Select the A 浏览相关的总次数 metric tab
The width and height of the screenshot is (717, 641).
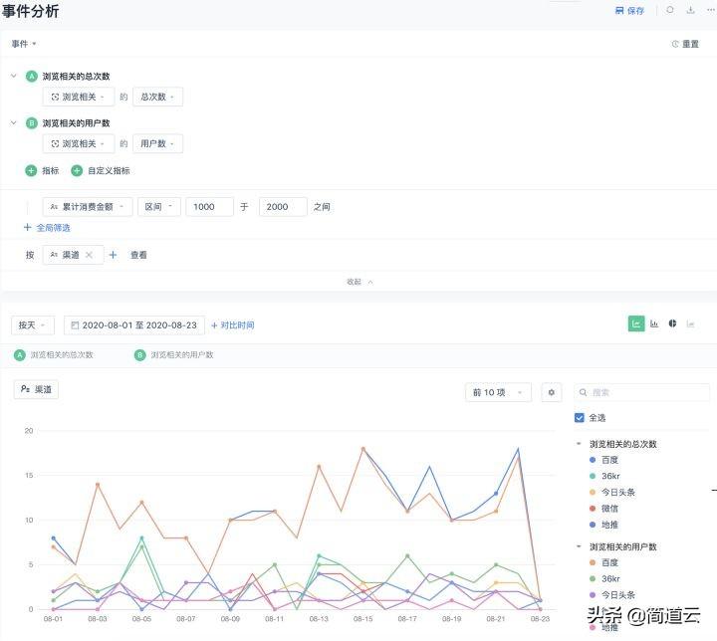pos(54,354)
